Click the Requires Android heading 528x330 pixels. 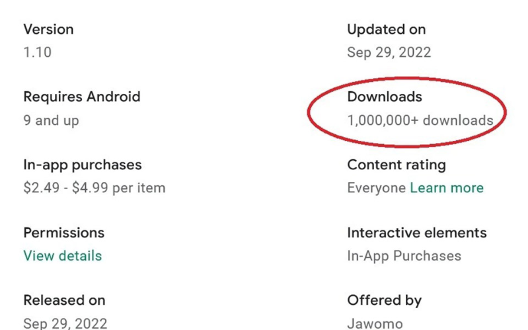(x=82, y=97)
